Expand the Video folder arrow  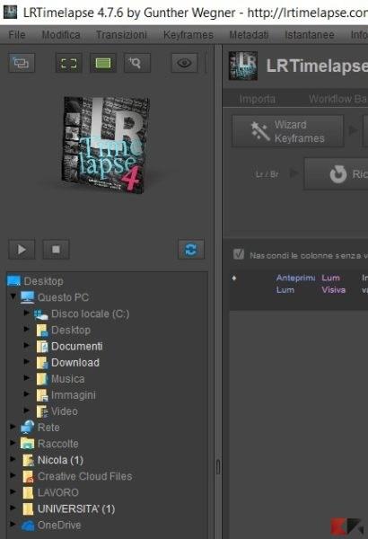coord(26,410)
